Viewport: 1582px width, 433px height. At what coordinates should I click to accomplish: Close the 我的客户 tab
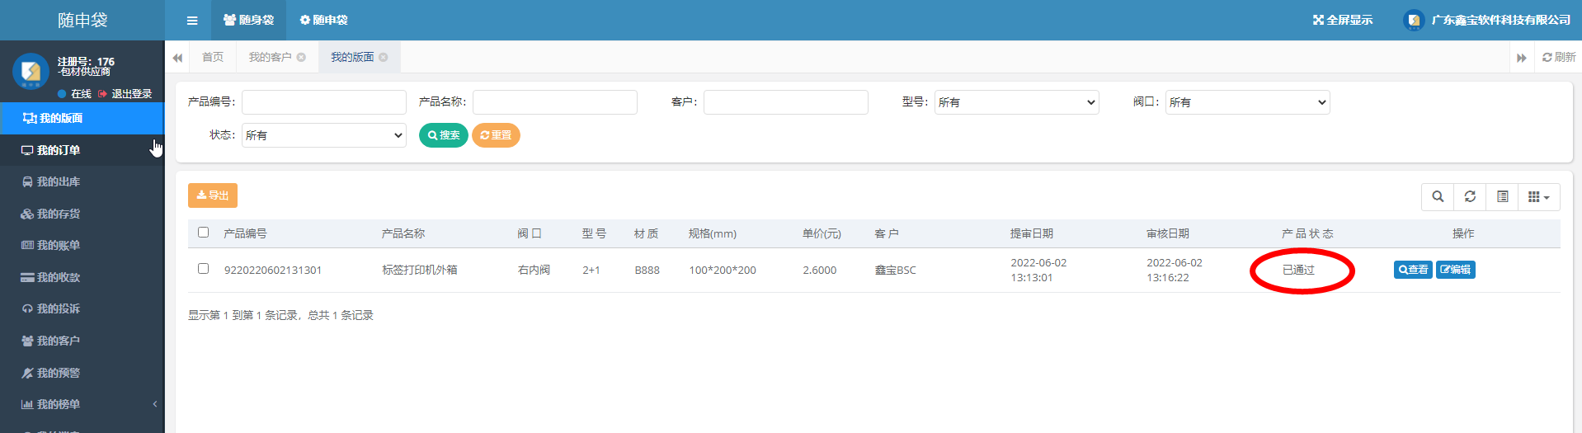coord(301,57)
